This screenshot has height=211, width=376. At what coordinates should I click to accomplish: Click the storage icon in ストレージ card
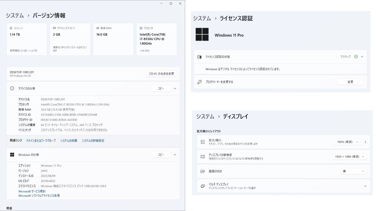pyautogui.click(x=11, y=28)
